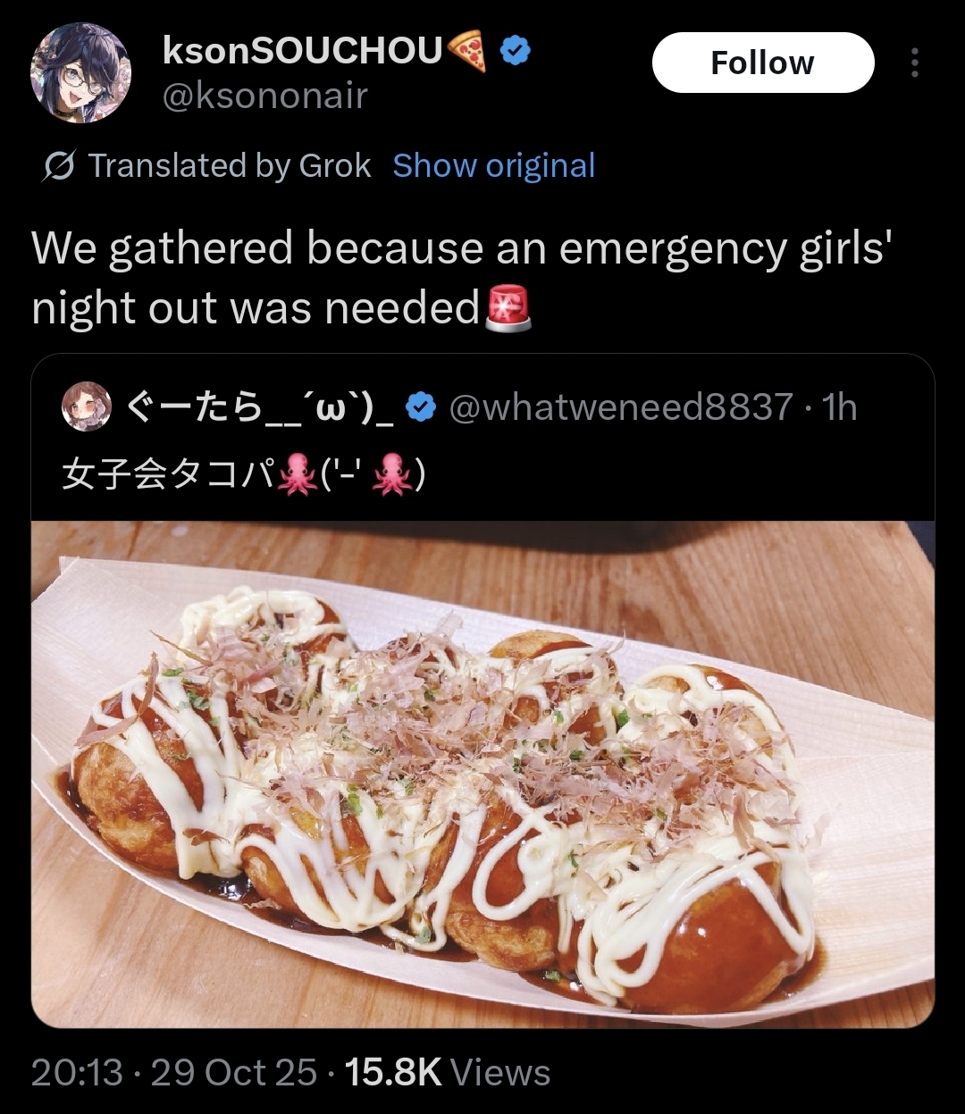Image resolution: width=965 pixels, height=1114 pixels.
Task: Click the quoted tweet's Japanese text
Action: [243, 474]
